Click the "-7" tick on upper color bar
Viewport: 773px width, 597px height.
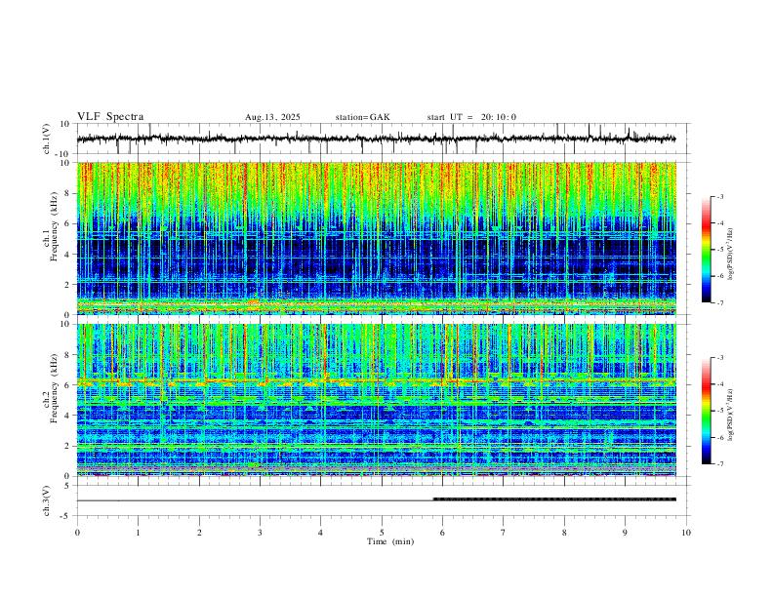(720, 303)
